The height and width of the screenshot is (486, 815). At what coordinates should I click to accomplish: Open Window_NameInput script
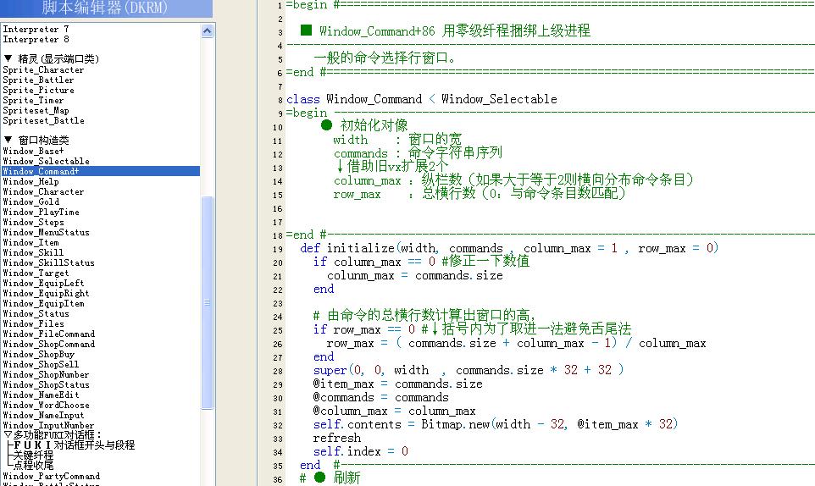coord(43,416)
